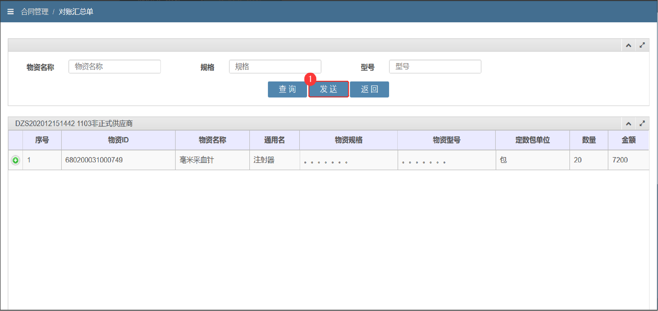The width and height of the screenshot is (658, 311).
Task: Collapse the DZS202012151442 table panel
Action: click(x=629, y=124)
